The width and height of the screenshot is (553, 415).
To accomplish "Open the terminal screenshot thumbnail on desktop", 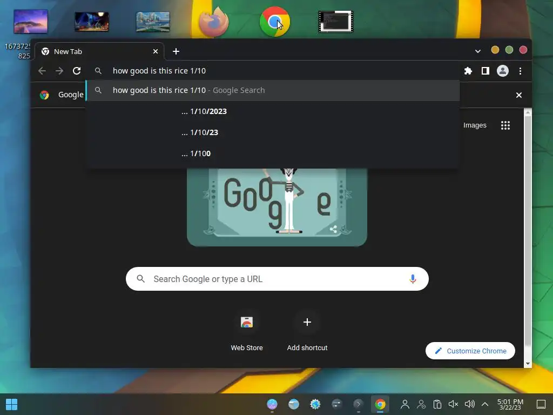I will (336, 22).
